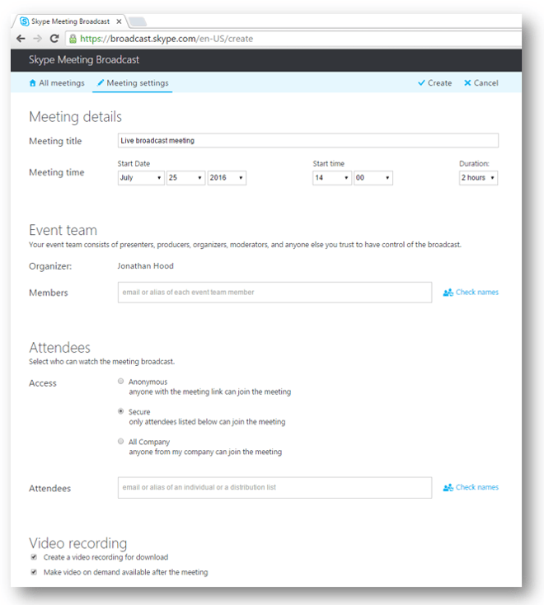Click people icon beside Attendees Check names
The height and width of the screenshot is (605, 544).
tap(448, 488)
